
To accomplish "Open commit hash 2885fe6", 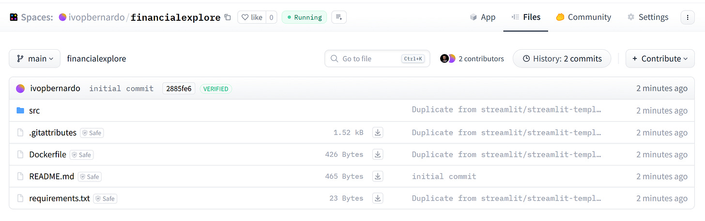I will click(179, 88).
